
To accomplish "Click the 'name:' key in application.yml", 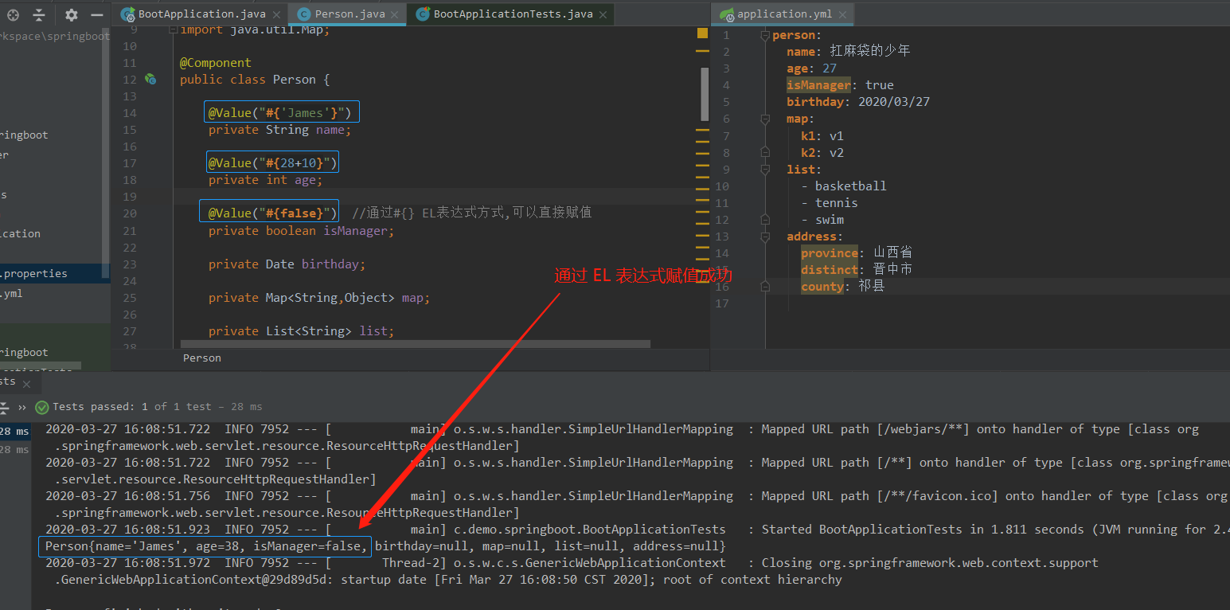I will pos(804,51).
